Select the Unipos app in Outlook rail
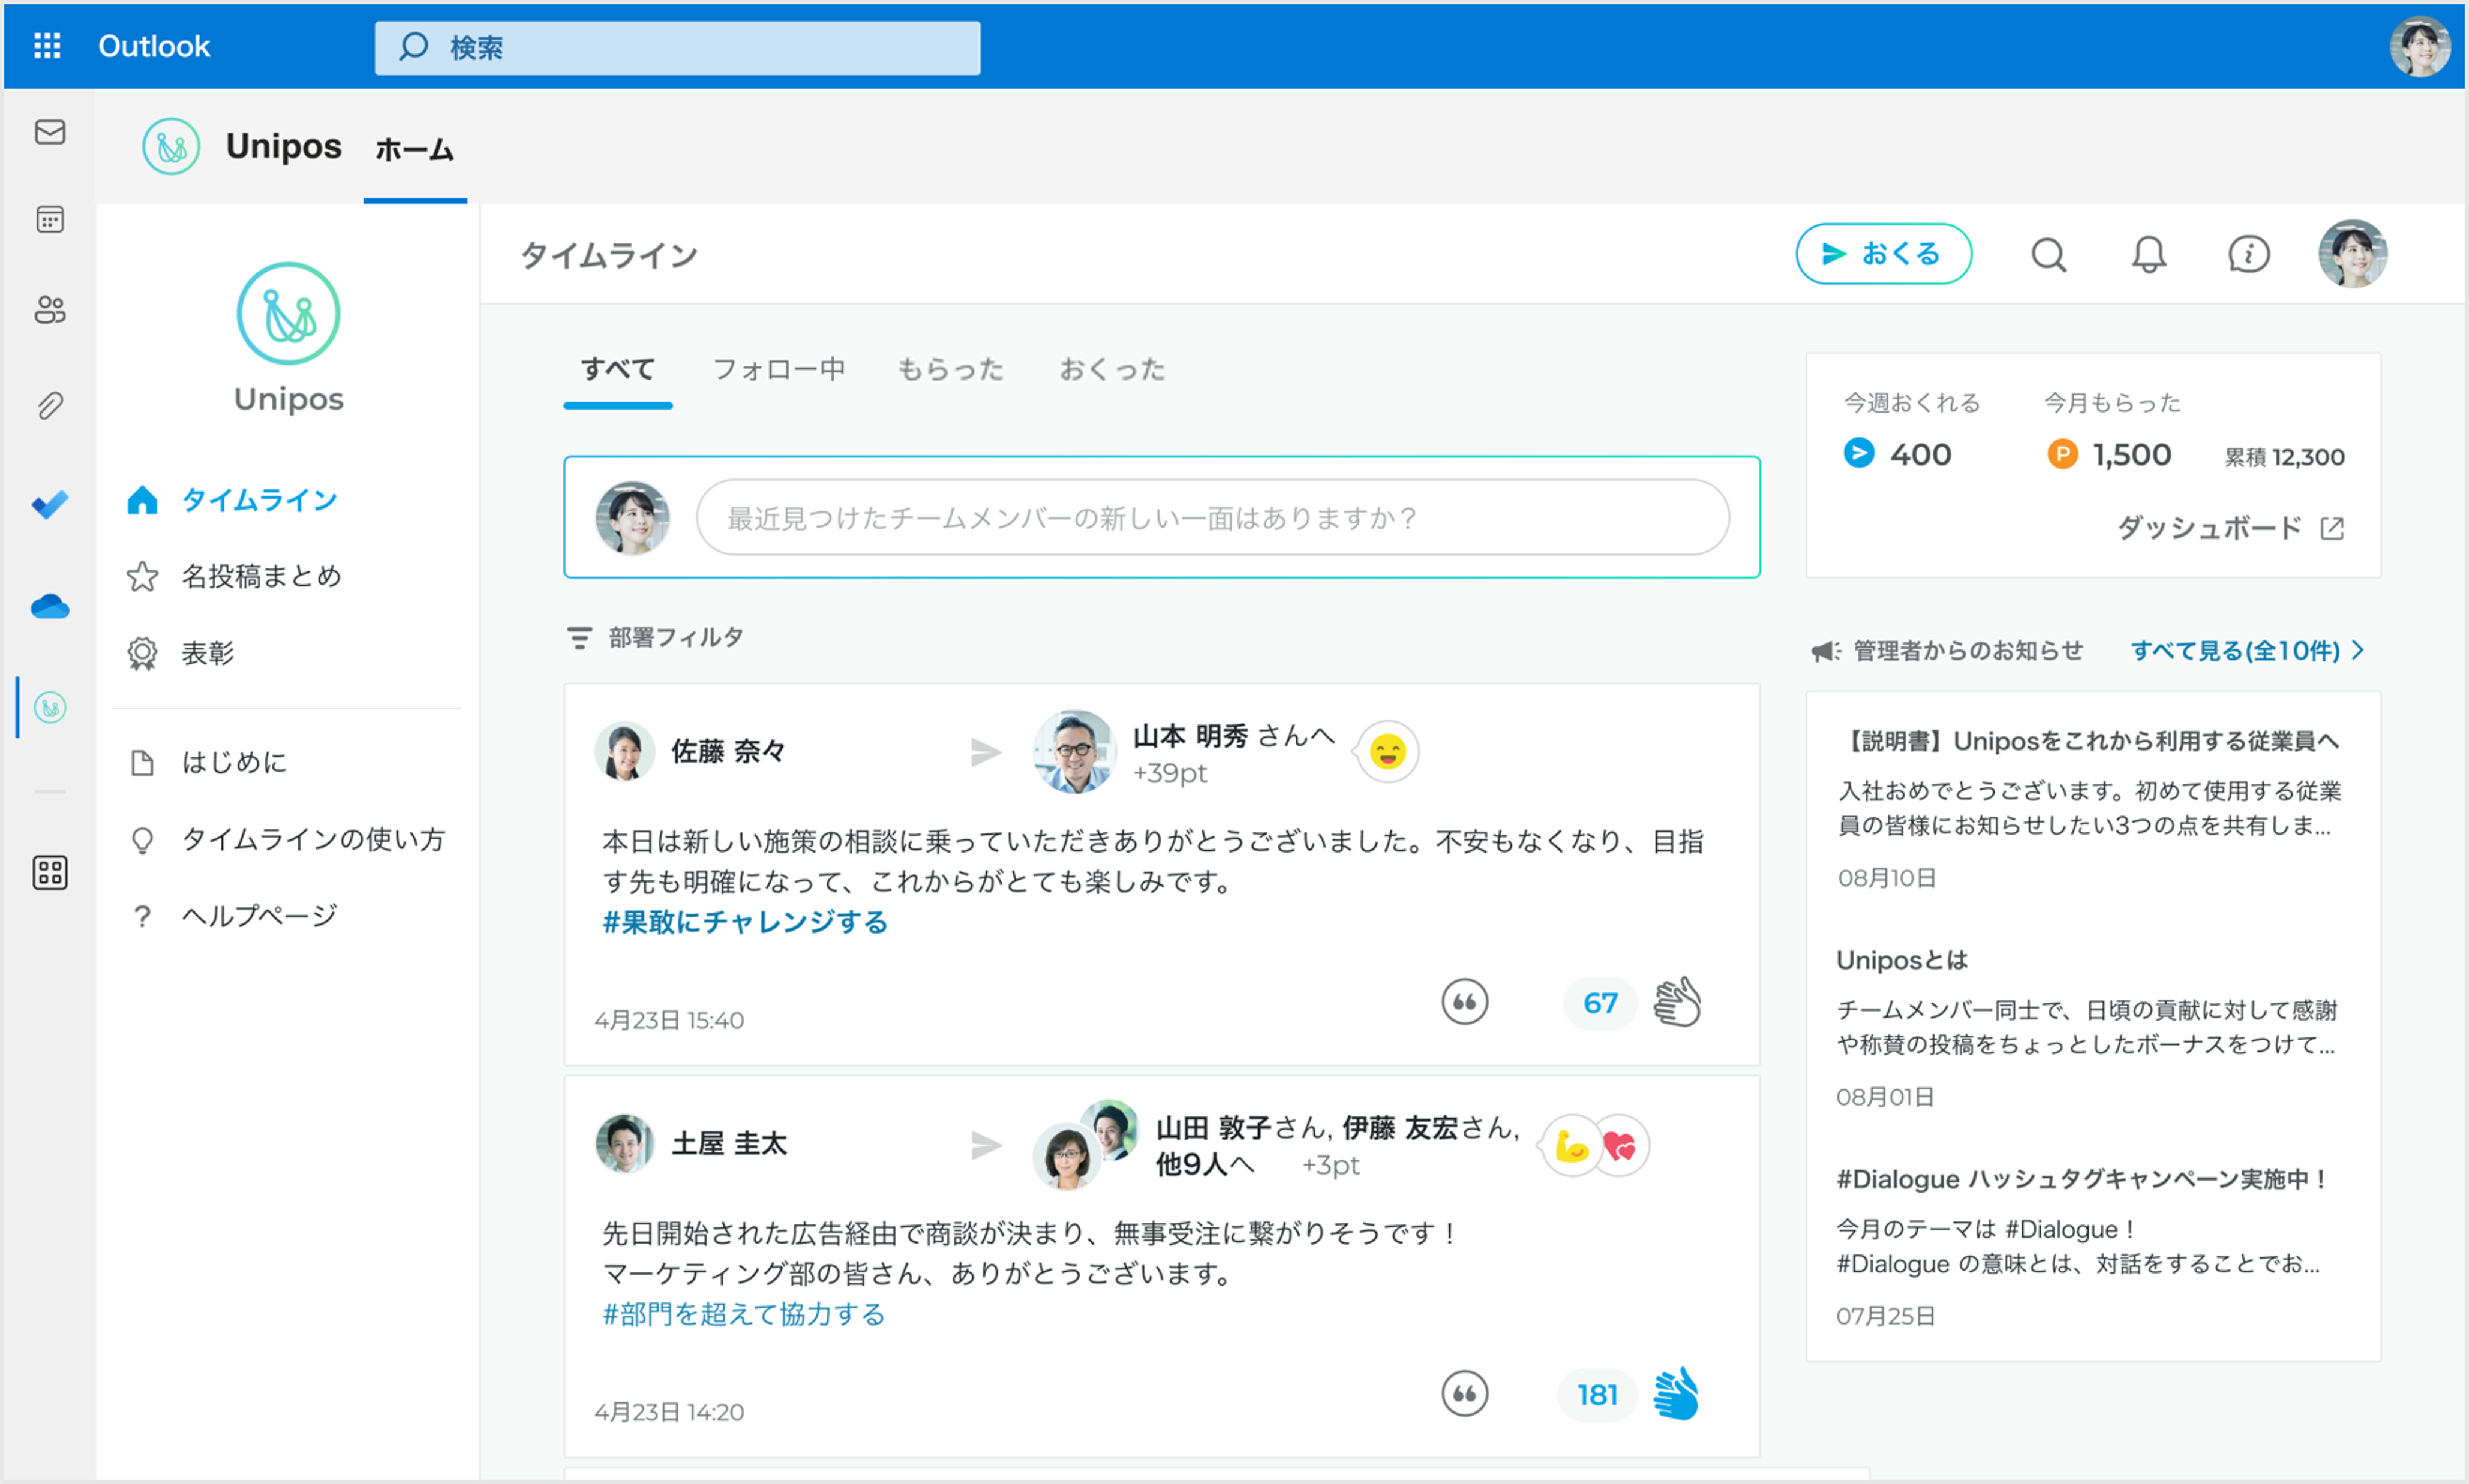This screenshot has height=1484, width=2469. tap(50, 708)
